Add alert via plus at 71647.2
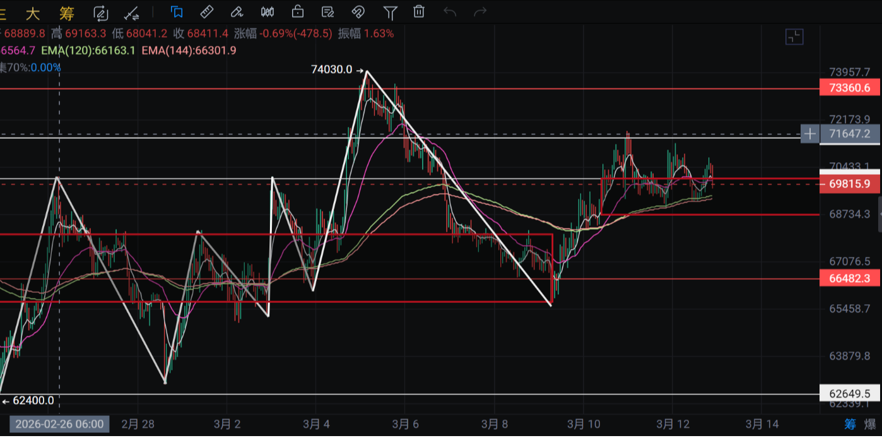 pyautogui.click(x=809, y=134)
